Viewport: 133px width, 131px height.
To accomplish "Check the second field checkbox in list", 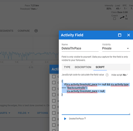I will (54, 82).
